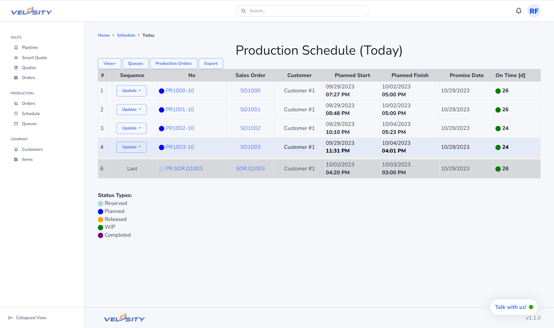Collapse the sidebar with Collapsed View
Image resolution: width=554 pixels, height=328 pixels.
pos(27,318)
